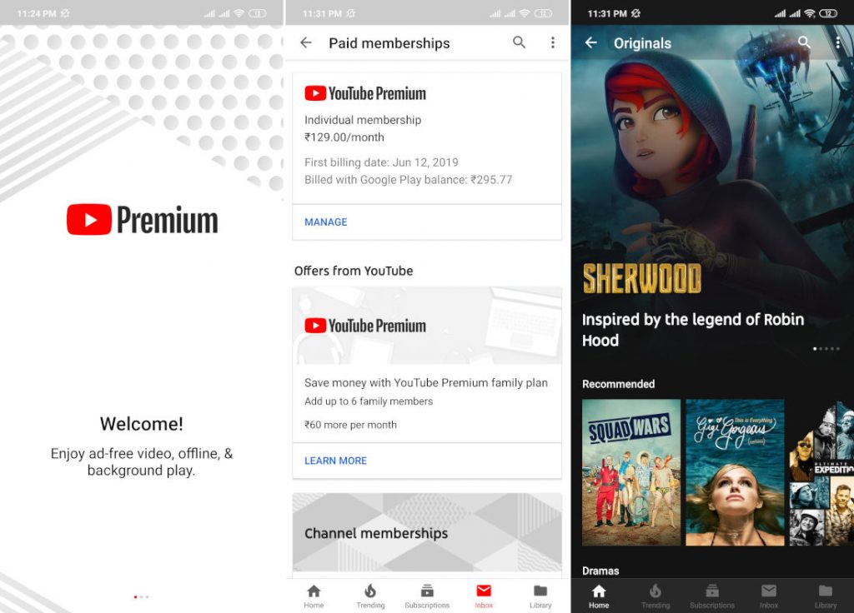Tap YouTube Premium logo in membership card

[x=365, y=93]
